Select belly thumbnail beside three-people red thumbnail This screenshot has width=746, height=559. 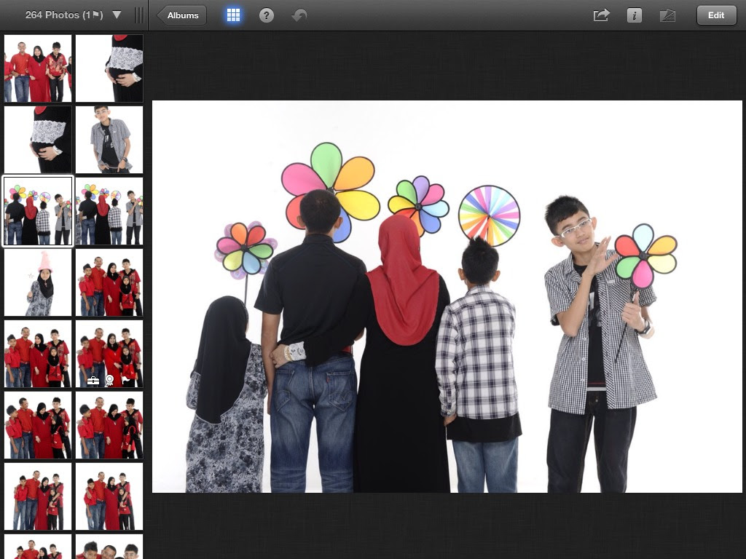pyautogui.click(x=109, y=68)
